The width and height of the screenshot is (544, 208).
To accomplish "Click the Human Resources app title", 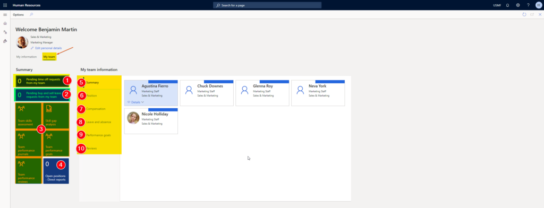I will point(27,5).
